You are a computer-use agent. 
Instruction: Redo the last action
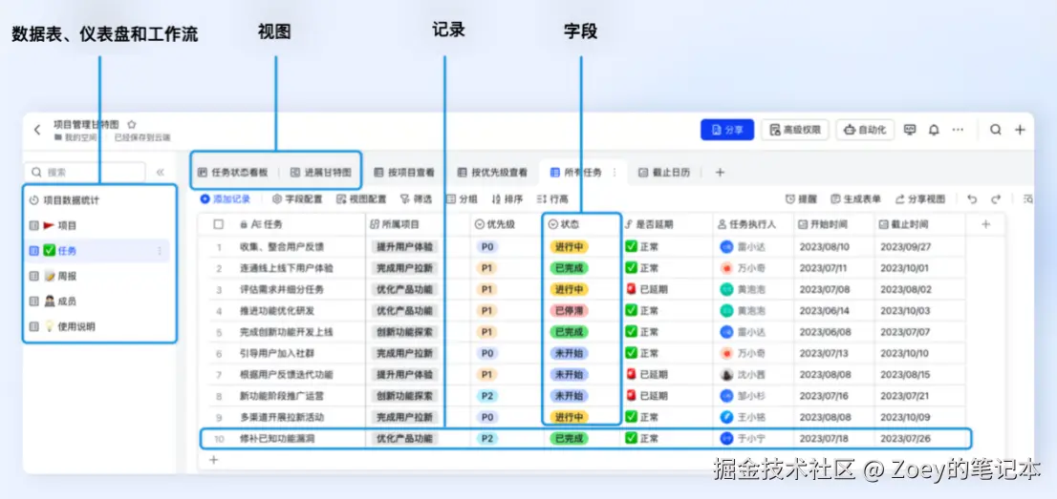996,198
